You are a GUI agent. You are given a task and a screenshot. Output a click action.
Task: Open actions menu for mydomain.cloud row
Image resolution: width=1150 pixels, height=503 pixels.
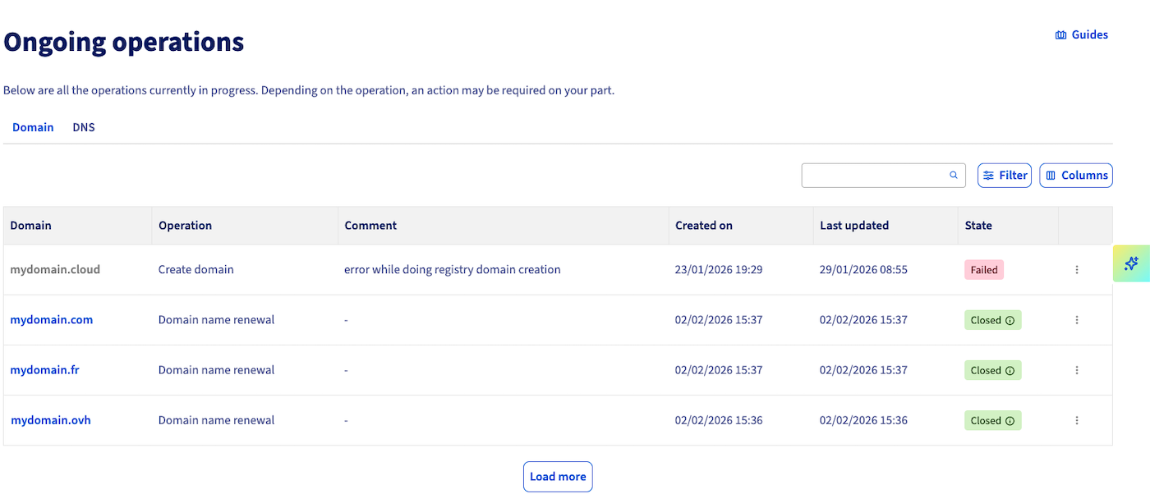pos(1077,270)
